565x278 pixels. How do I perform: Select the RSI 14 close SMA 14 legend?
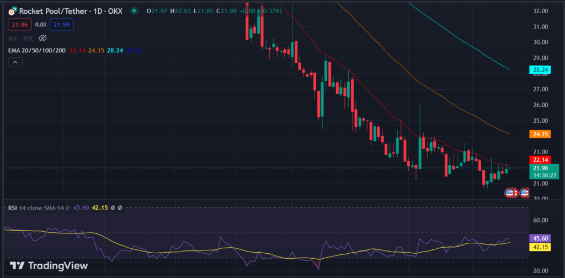[x=38, y=208]
